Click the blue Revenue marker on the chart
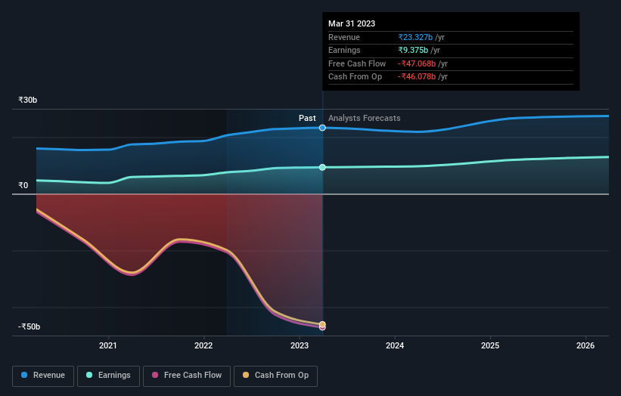 click(322, 128)
